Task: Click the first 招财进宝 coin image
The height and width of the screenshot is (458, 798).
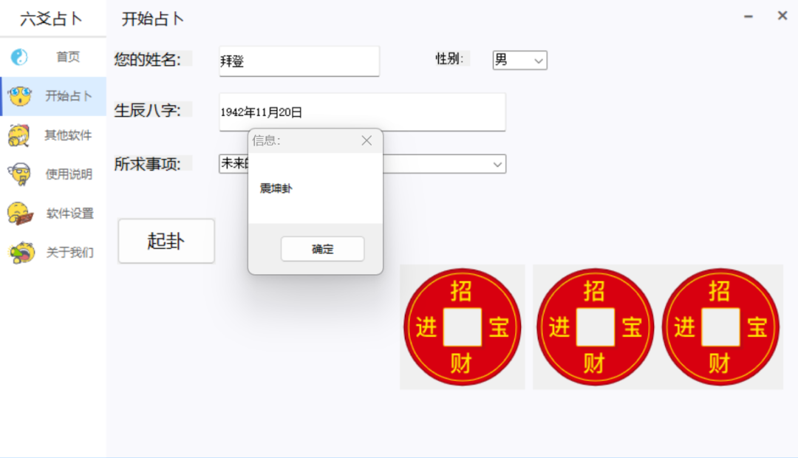Action: coord(462,327)
